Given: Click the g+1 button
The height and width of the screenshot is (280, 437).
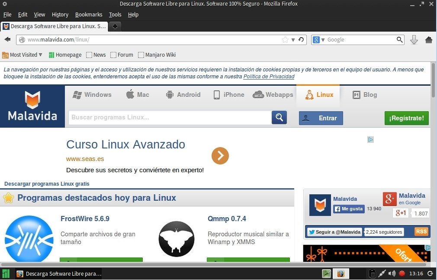Looking at the screenshot, I should click(401, 213).
